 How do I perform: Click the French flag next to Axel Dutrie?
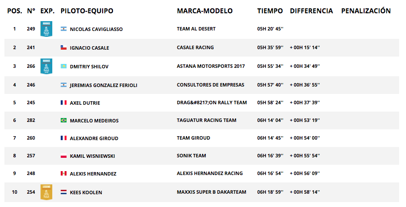(64, 102)
